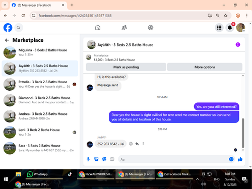Reply to the 252 263 8542 message
The height and width of the screenshot is (189, 252).
coord(137,144)
